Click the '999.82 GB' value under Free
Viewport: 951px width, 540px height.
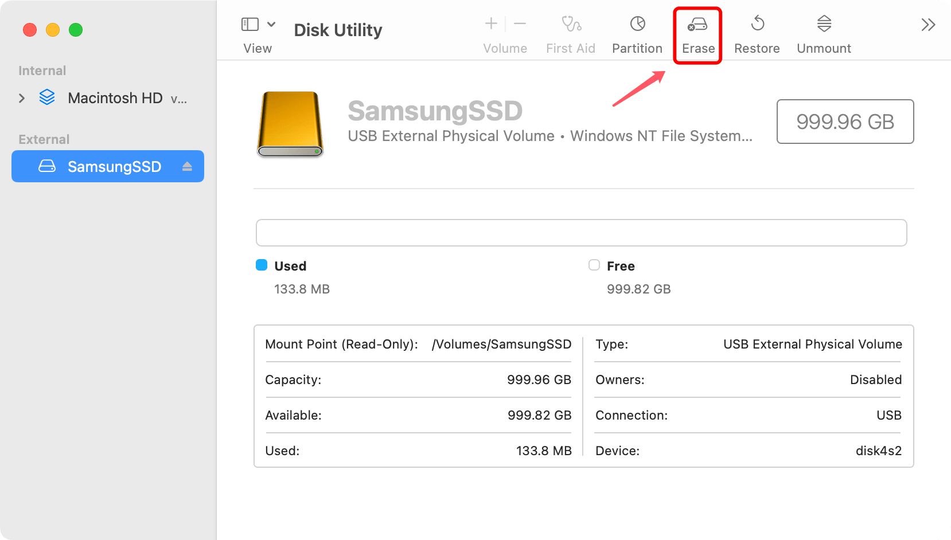638,289
